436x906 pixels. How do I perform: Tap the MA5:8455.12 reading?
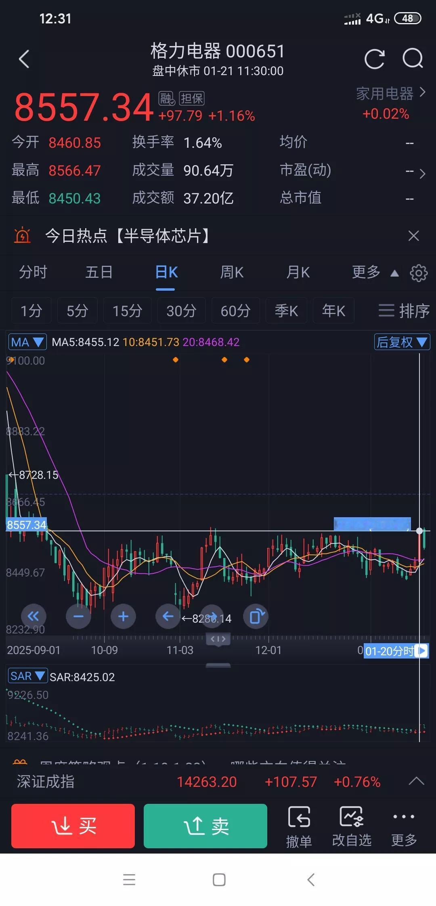86,342
